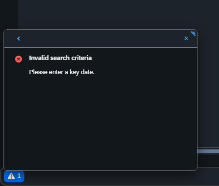Click the popover header bar area

(100, 39)
